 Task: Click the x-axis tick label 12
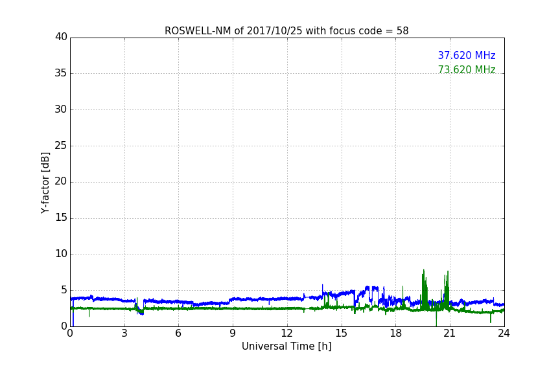[287, 333]
